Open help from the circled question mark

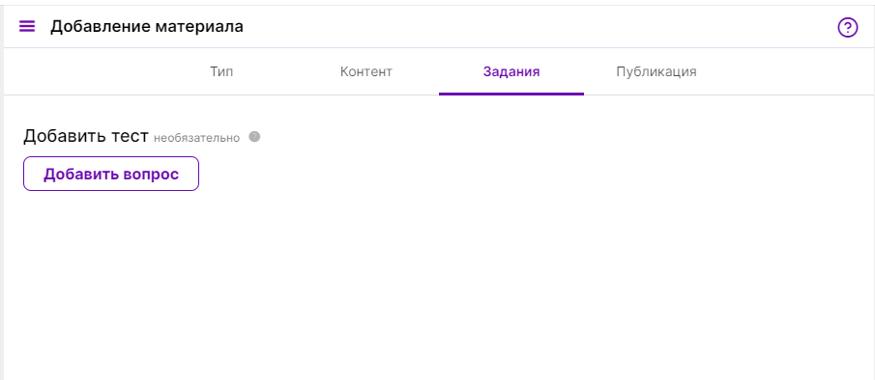click(847, 27)
